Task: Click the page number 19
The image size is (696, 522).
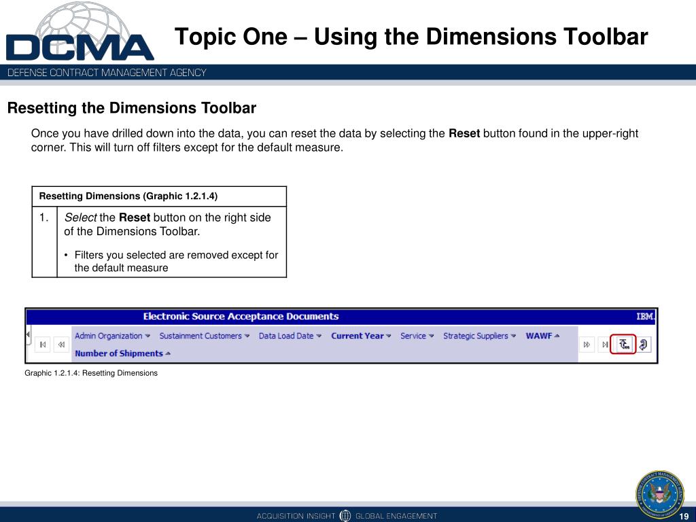Action: [684, 517]
